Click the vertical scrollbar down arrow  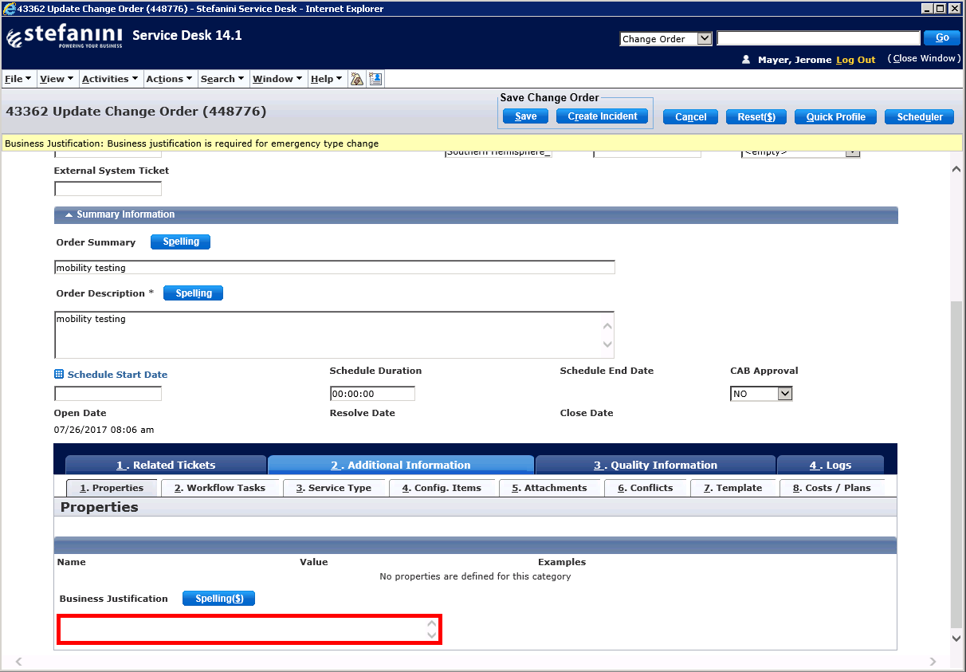point(956,639)
